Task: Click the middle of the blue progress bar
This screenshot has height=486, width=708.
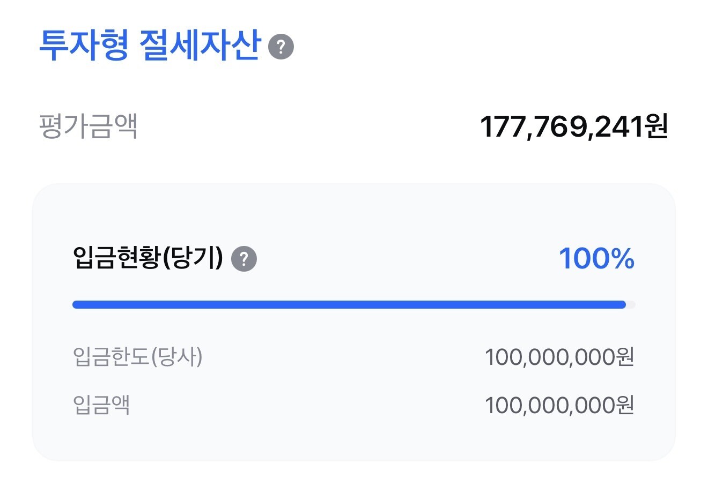Action: (349, 305)
